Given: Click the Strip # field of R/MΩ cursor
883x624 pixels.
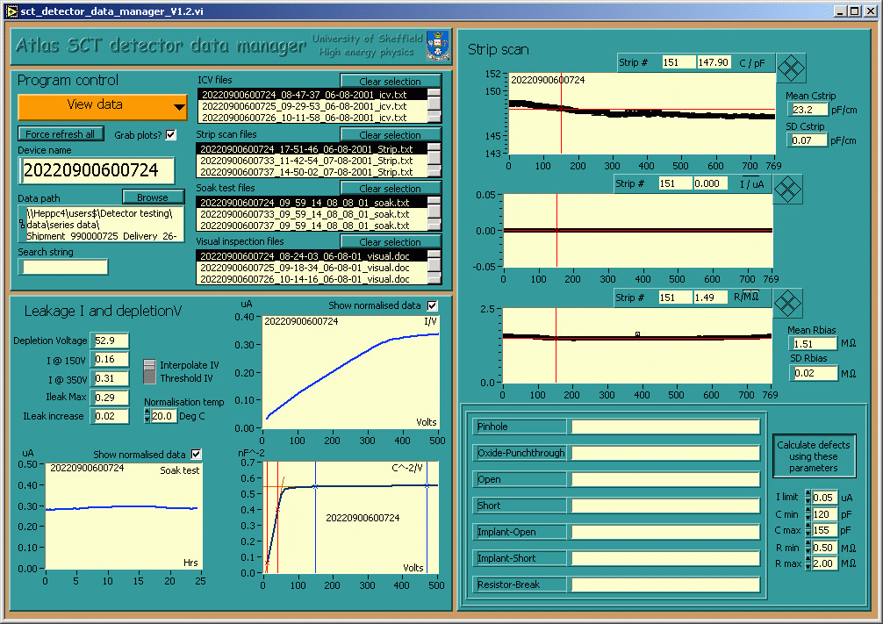Looking at the screenshot, I should (675, 298).
